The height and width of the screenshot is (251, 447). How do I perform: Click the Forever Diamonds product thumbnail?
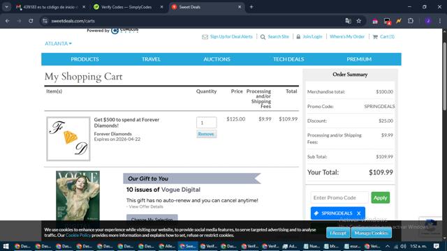68,139
